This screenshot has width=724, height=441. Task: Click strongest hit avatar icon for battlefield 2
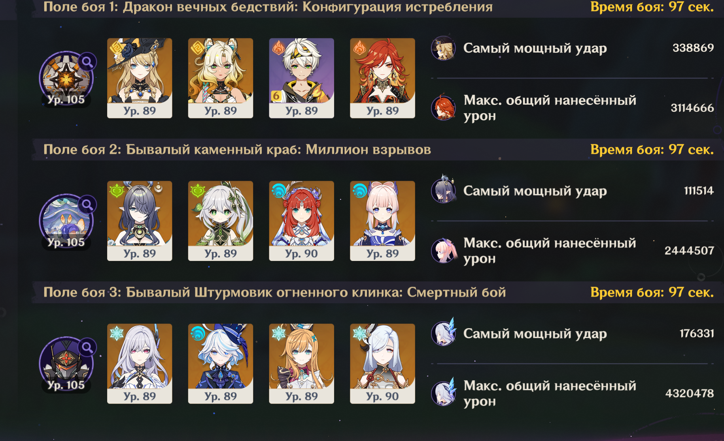point(443,191)
